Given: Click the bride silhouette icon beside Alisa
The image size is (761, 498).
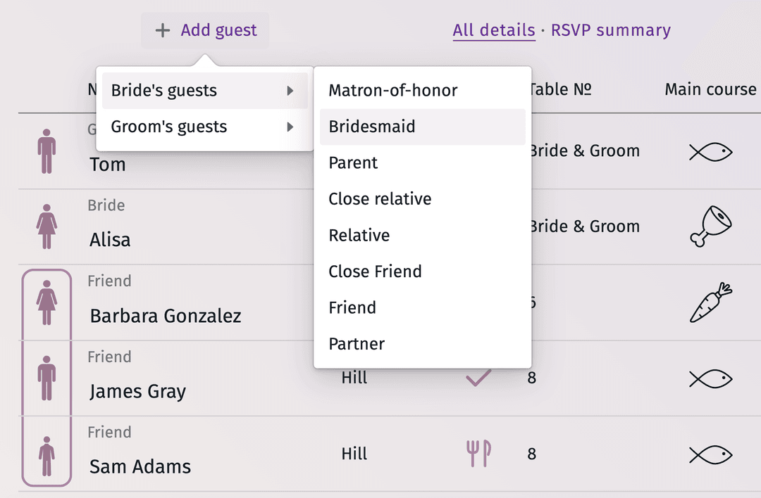Looking at the screenshot, I should (47, 226).
